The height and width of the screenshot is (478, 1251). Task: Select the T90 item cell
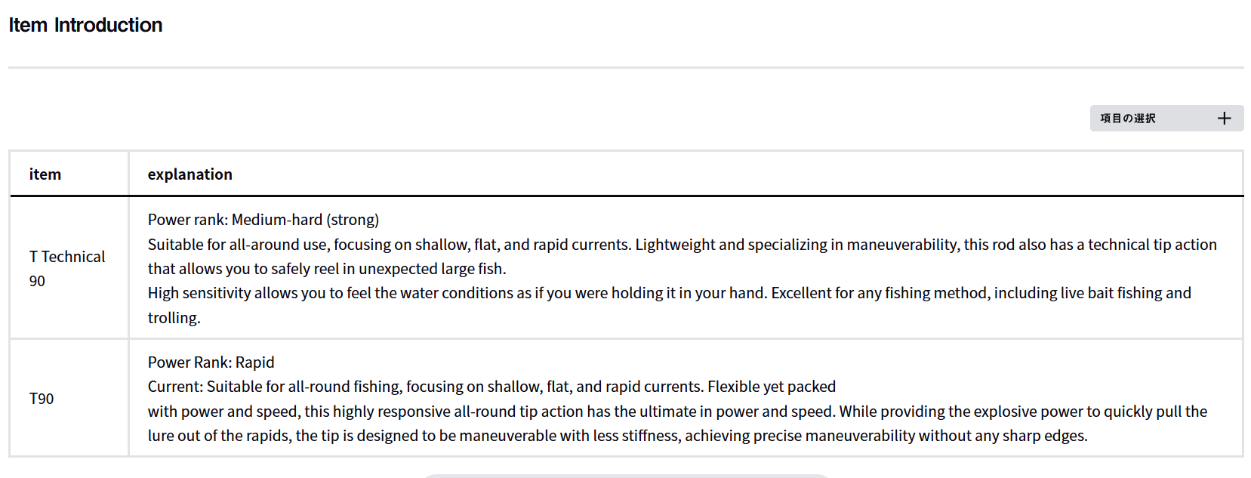click(x=42, y=399)
